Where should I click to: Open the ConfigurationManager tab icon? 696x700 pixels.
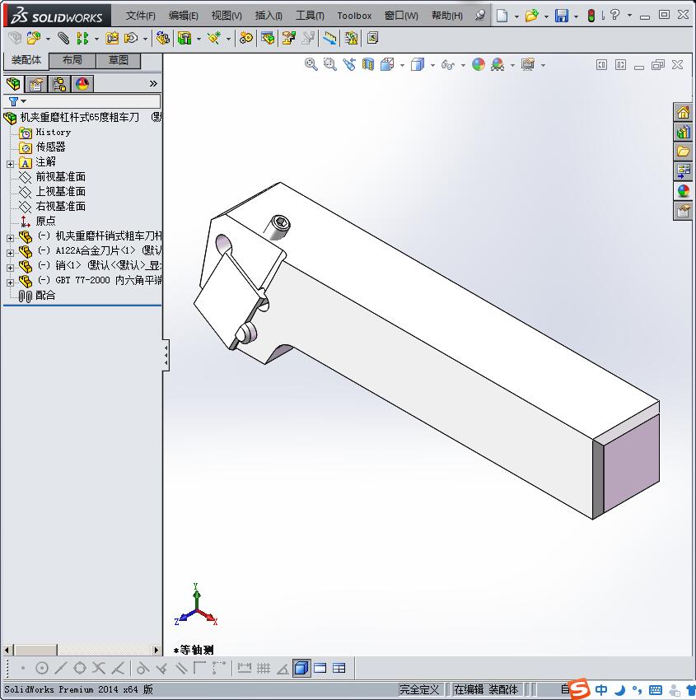click(x=59, y=84)
